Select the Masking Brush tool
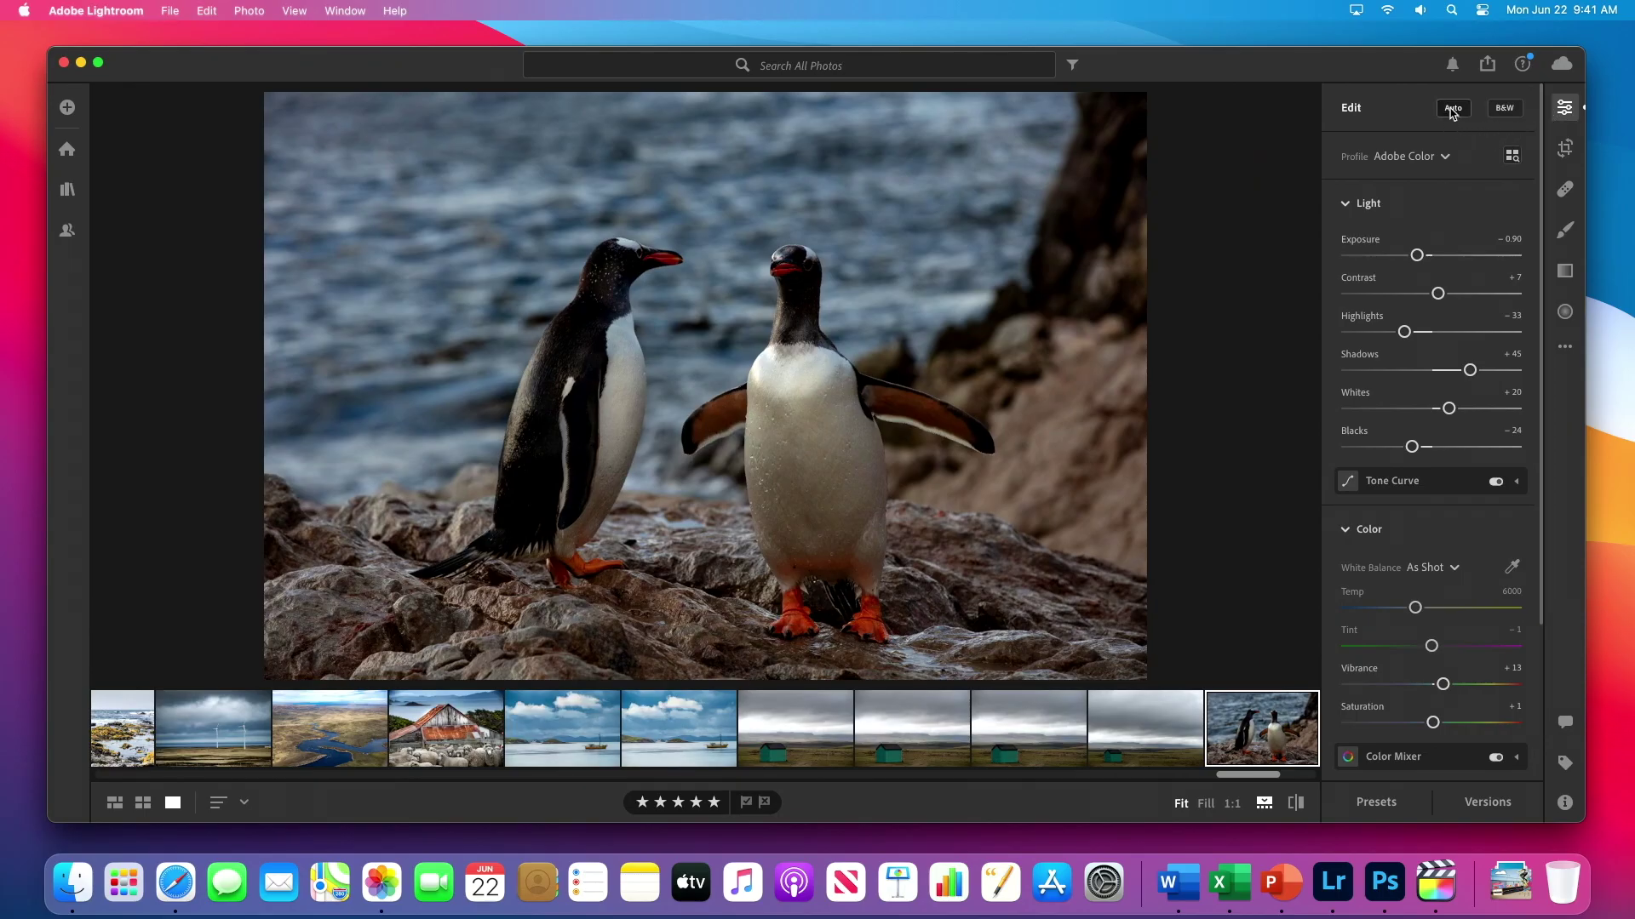 tap(1565, 230)
